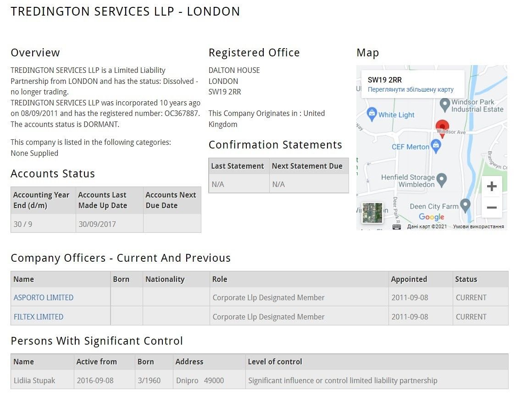Open the FILTEX LIMITED officer link

[x=39, y=317]
